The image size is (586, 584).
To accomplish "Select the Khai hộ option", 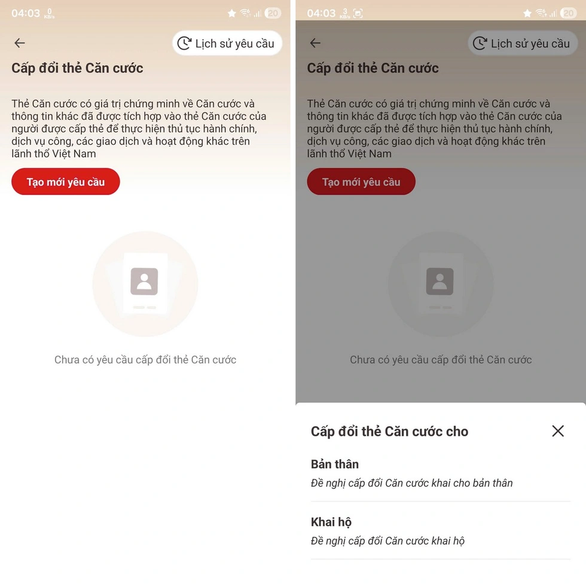I will (441, 531).
